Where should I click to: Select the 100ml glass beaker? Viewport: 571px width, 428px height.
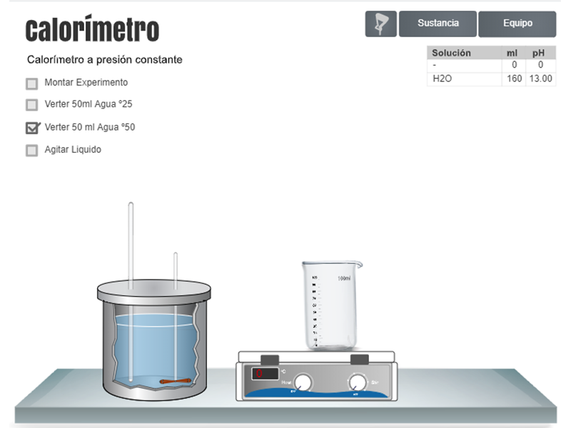tap(332, 305)
